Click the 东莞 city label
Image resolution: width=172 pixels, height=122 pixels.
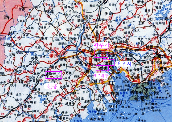(129, 54)
